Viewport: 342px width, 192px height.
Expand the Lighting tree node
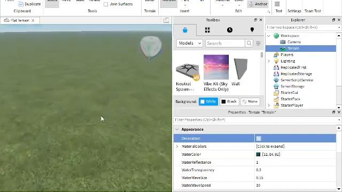[x=269, y=61]
